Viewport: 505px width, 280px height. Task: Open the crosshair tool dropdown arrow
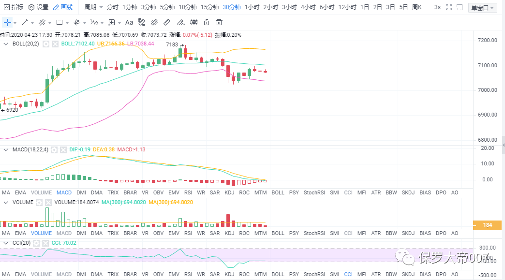(15, 23)
